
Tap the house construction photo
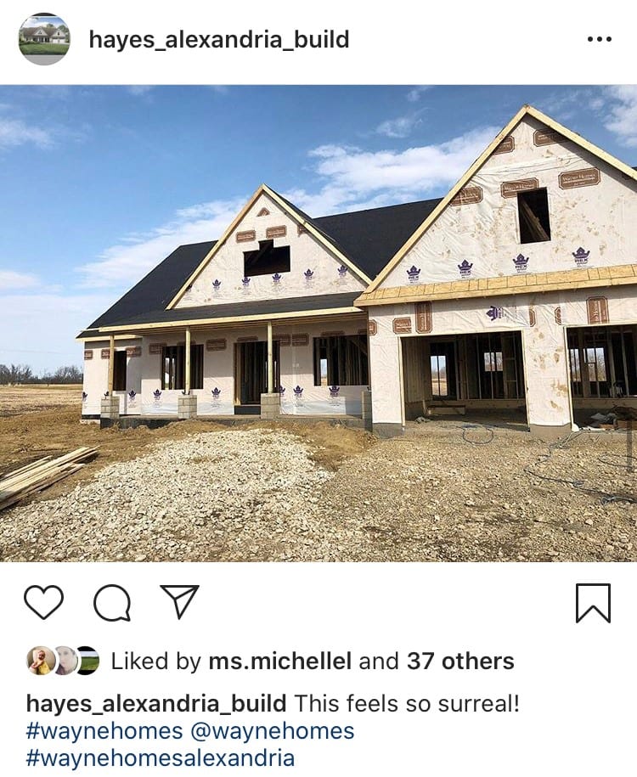[318, 323]
